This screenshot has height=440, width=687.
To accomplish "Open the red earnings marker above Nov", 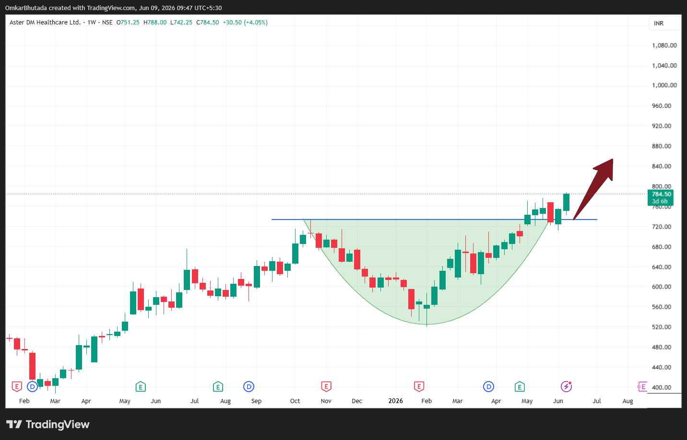I will point(326,386).
